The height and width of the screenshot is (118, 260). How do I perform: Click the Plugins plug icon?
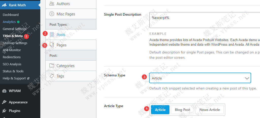[x=4, y=111]
